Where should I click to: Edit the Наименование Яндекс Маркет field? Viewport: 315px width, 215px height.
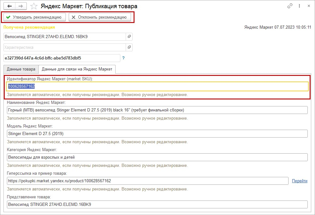(x=157, y=110)
